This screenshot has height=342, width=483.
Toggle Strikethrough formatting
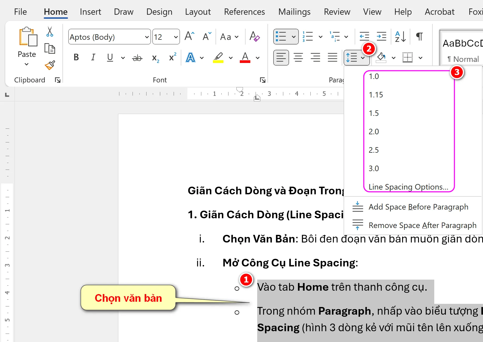[x=137, y=58]
